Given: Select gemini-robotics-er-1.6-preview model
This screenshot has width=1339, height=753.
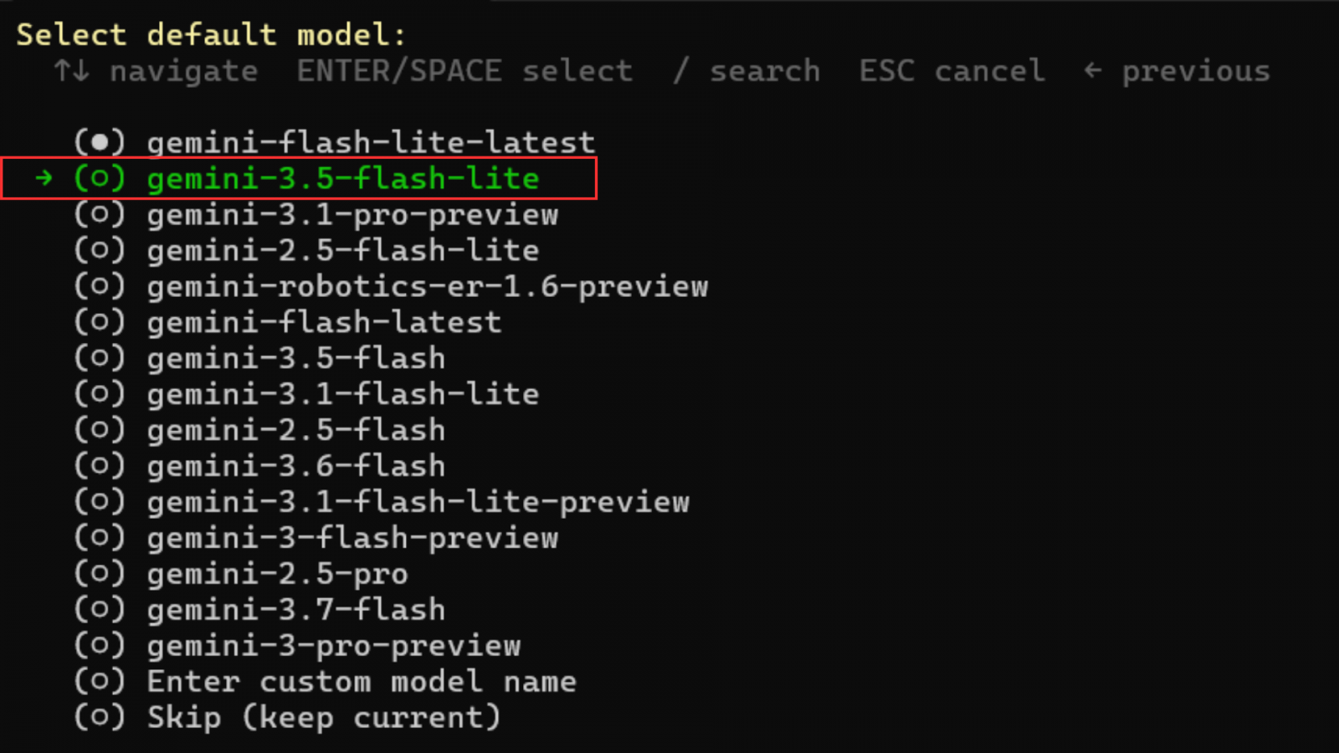Looking at the screenshot, I should [x=391, y=286].
